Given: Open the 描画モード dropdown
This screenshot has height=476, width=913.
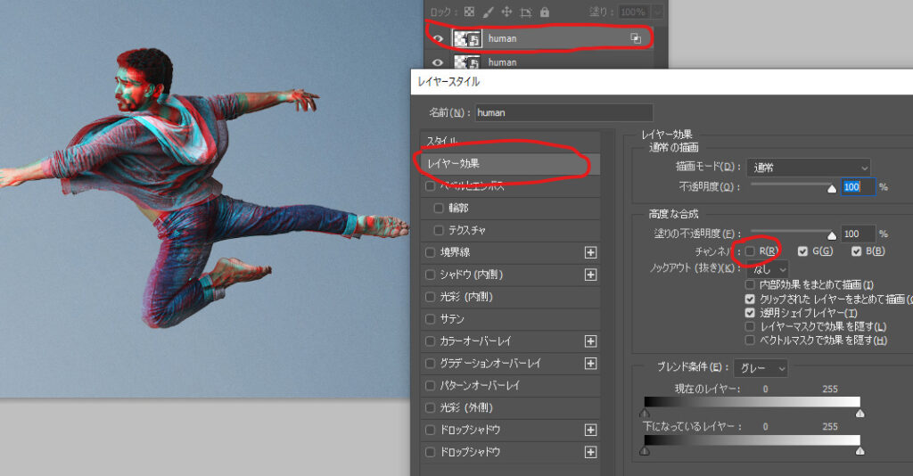Looking at the screenshot, I should [809, 167].
